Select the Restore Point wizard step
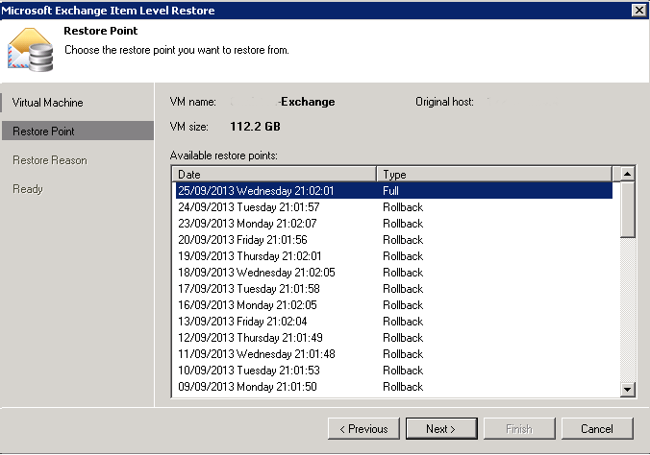 pyautogui.click(x=78, y=131)
